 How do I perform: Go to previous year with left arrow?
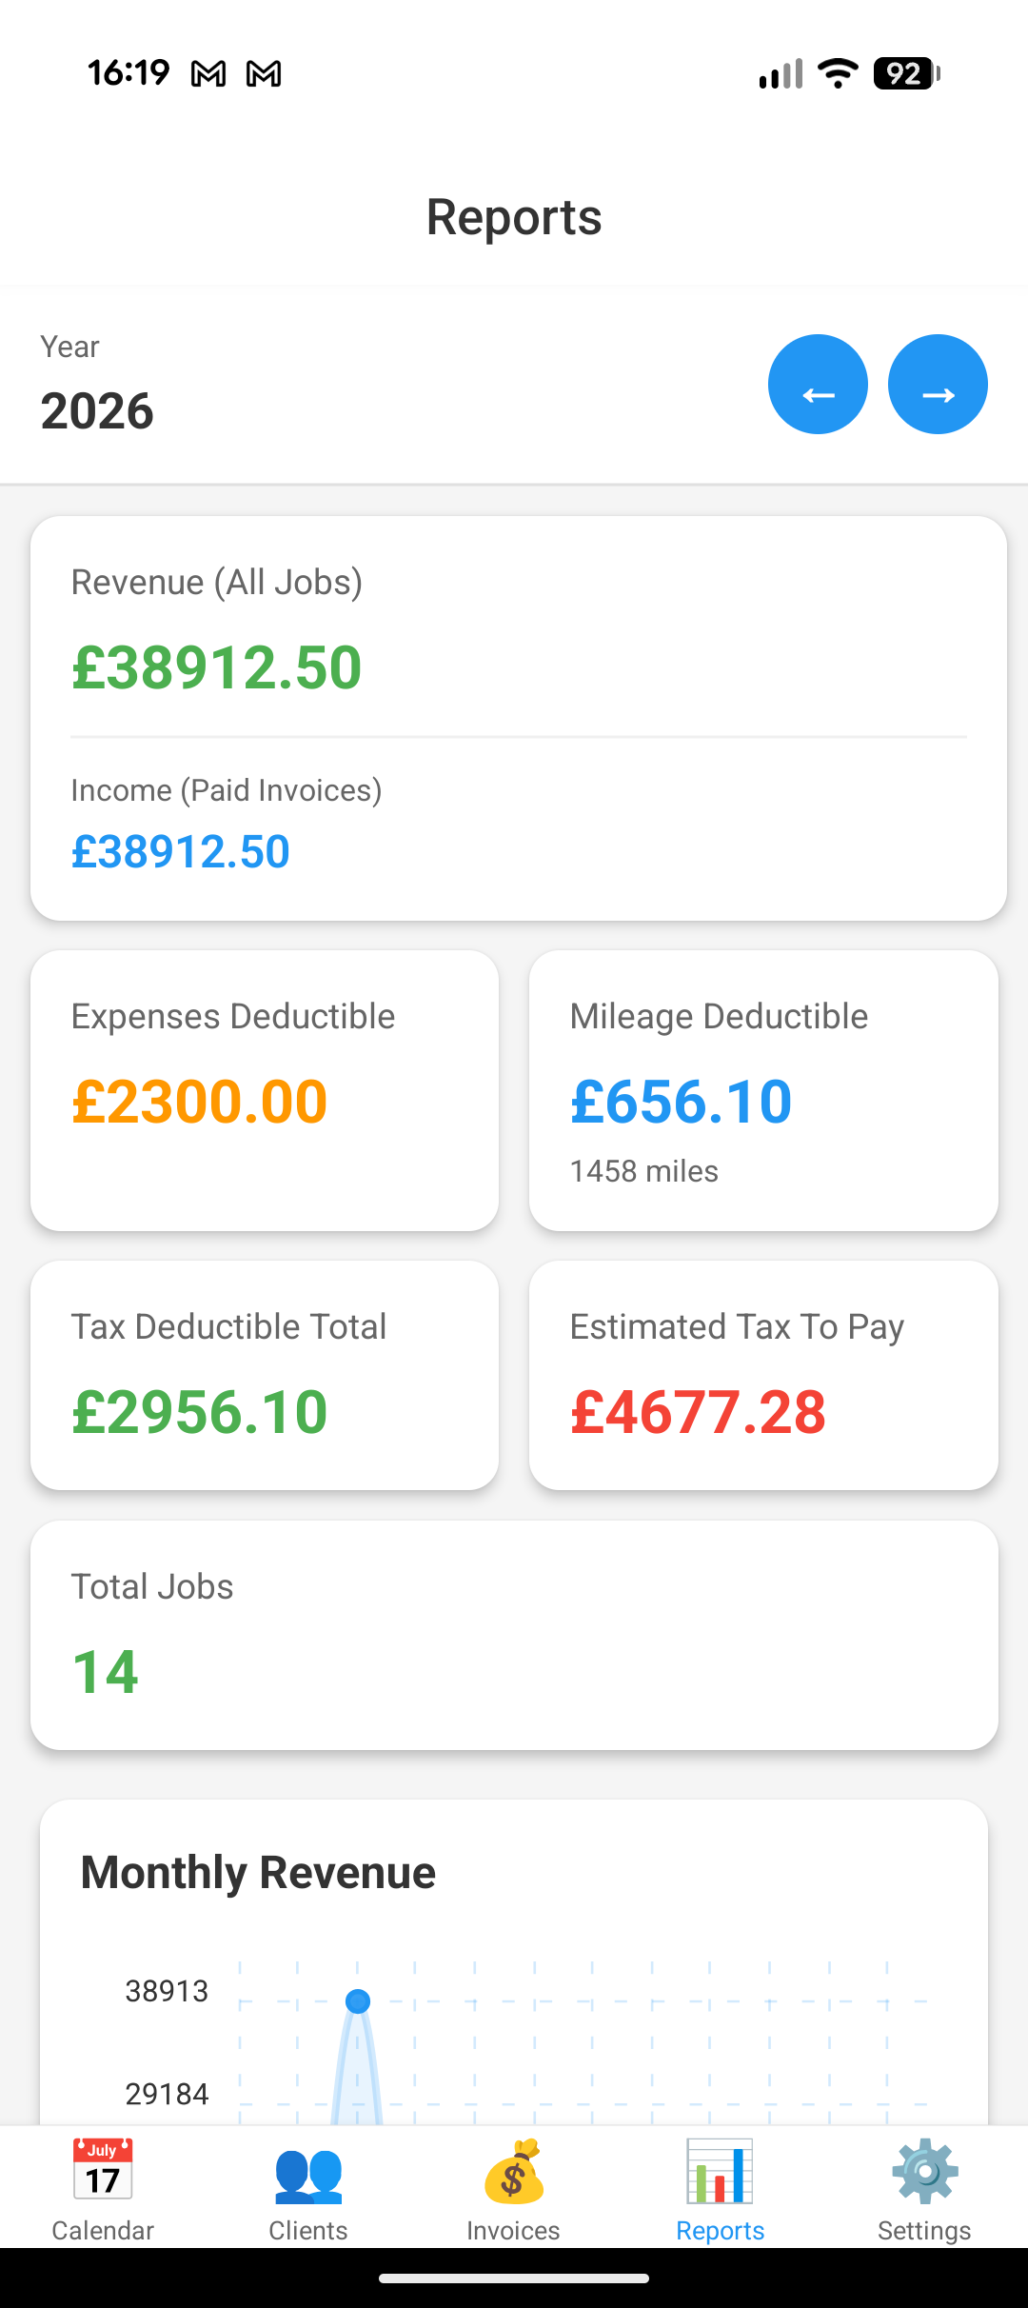[x=818, y=385]
